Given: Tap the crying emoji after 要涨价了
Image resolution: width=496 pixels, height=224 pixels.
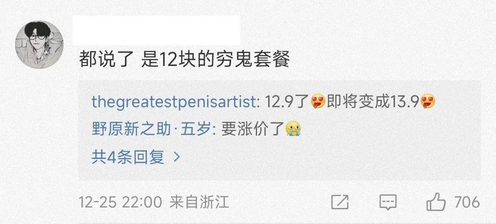Looking at the screenshot, I should click(x=293, y=129).
